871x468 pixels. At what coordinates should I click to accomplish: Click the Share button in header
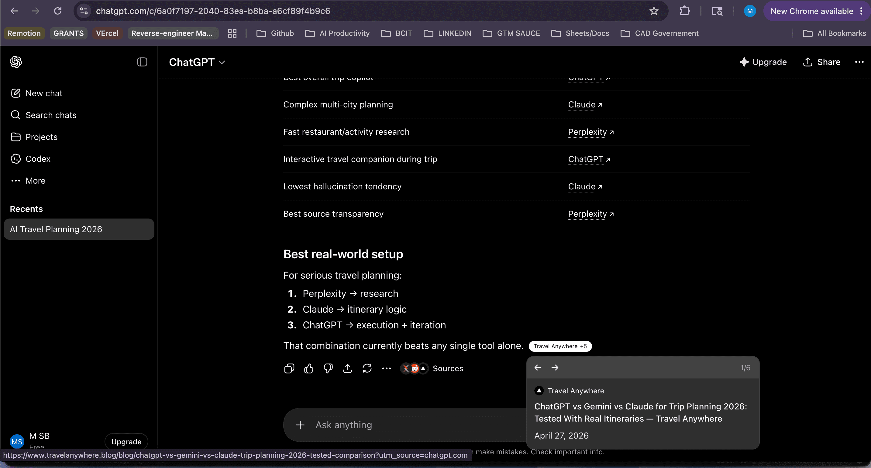822,62
